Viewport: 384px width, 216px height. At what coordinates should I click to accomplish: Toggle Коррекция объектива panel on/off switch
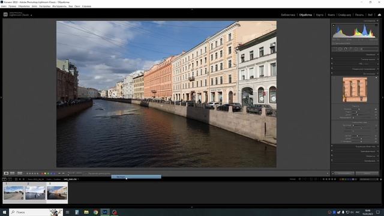332,146
